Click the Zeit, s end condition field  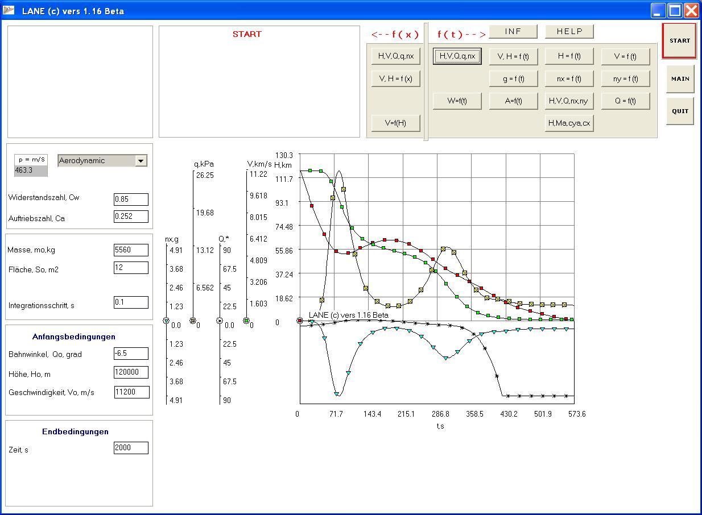[x=131, y=448]
